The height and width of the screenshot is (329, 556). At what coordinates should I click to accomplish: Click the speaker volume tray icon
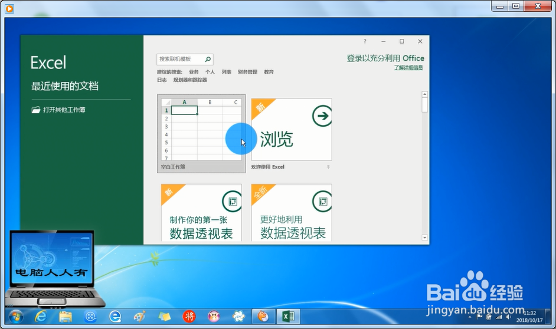point(508,317)
